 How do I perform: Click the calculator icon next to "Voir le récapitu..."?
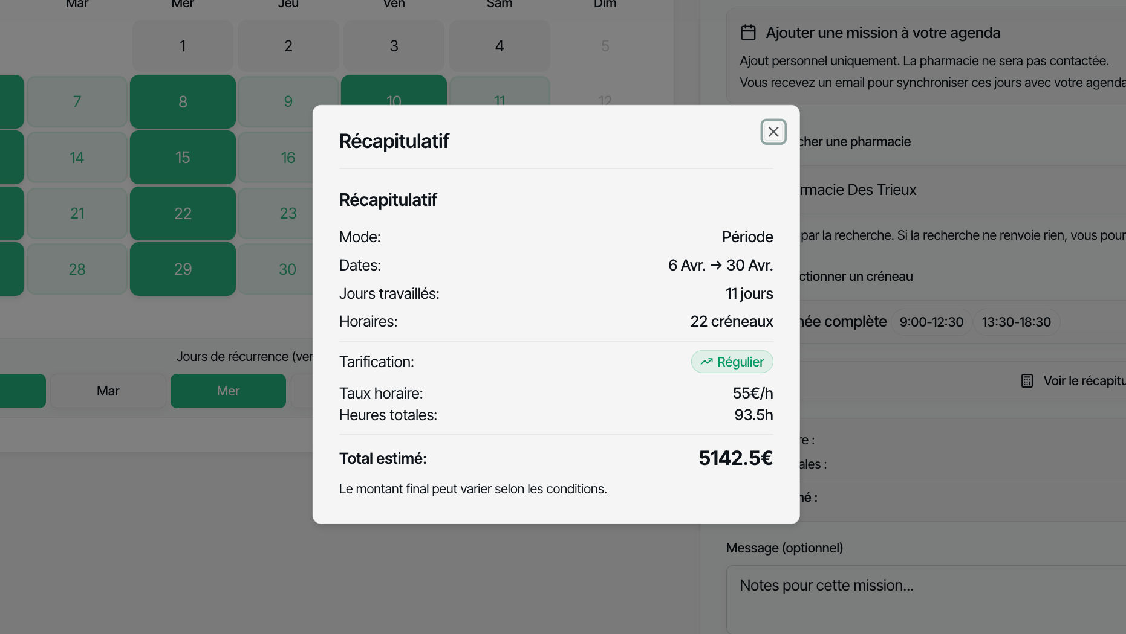click(x=1027, y=380)
